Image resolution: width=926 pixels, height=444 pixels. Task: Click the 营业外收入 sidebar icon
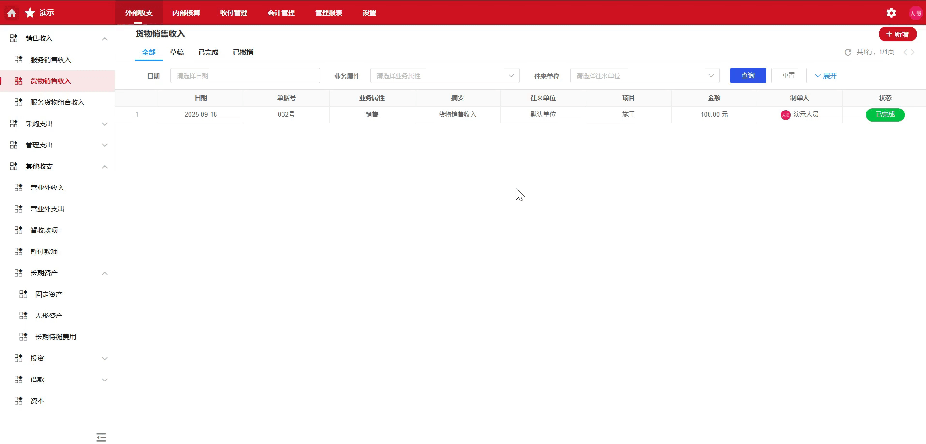point(18,187)
